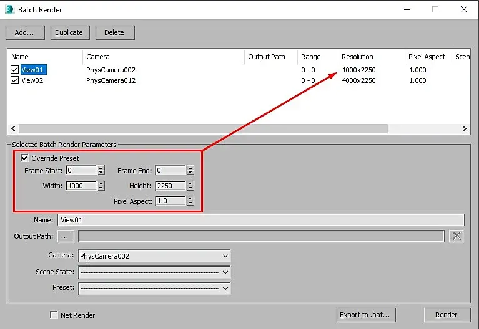479x329 pixels.
Task: Enable the Net Render checkbox
Action: pos(54,315)
